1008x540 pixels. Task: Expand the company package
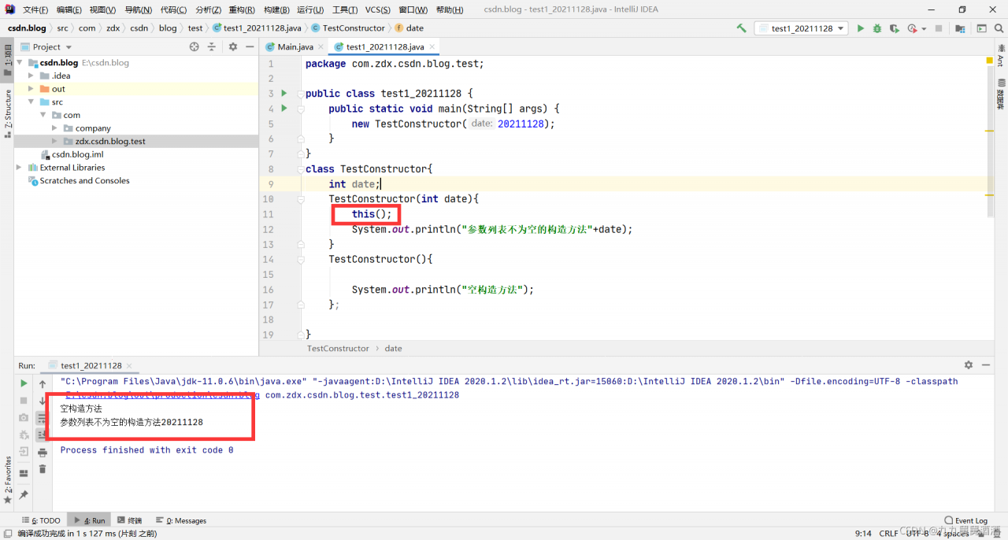pyautogui.click(x=55, y=128)
